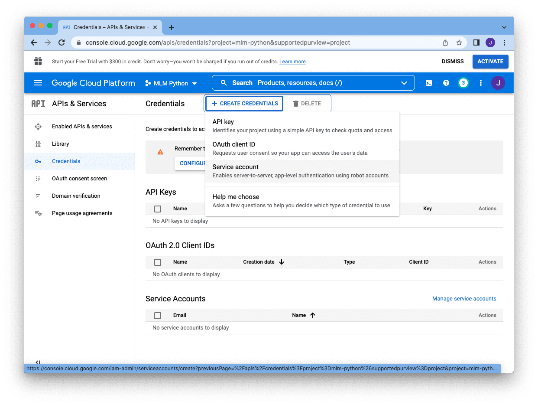
Task: Click the warning triangle icon
Action: pyautogui.click(x=160, y=152)
